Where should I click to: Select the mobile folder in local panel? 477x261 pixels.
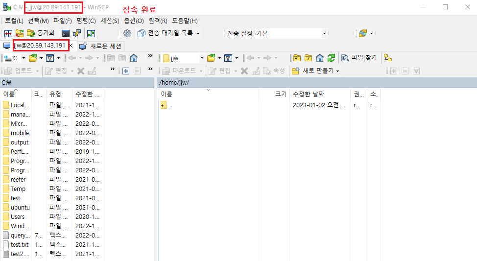tap(16, 133)
